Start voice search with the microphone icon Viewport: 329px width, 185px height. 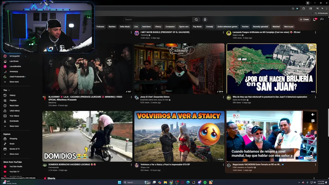(205, 20)
